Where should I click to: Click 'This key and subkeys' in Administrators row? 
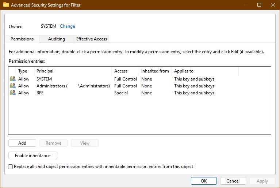194,86
